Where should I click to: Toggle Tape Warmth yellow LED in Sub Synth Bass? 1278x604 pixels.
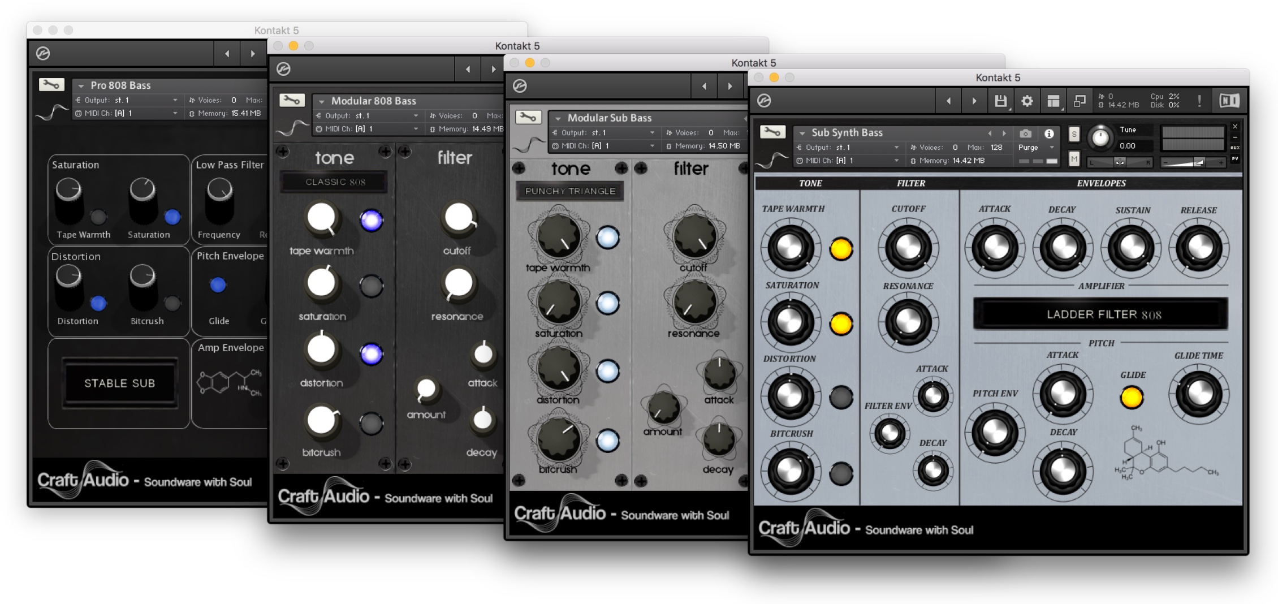841,249
